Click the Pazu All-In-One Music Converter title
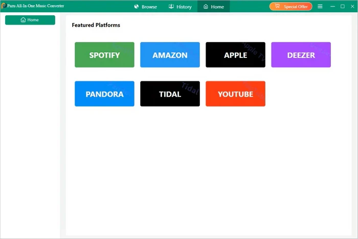Viewport: 358px width, 239px height. click(36, 6)
